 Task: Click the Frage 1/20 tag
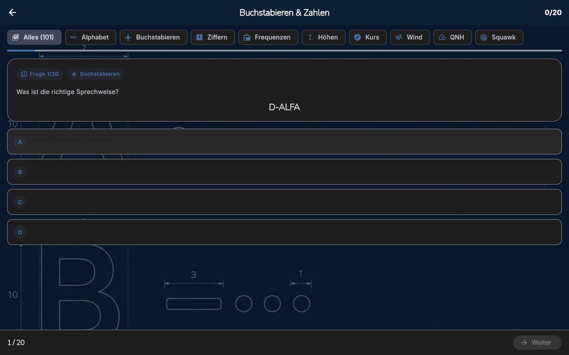40,74
